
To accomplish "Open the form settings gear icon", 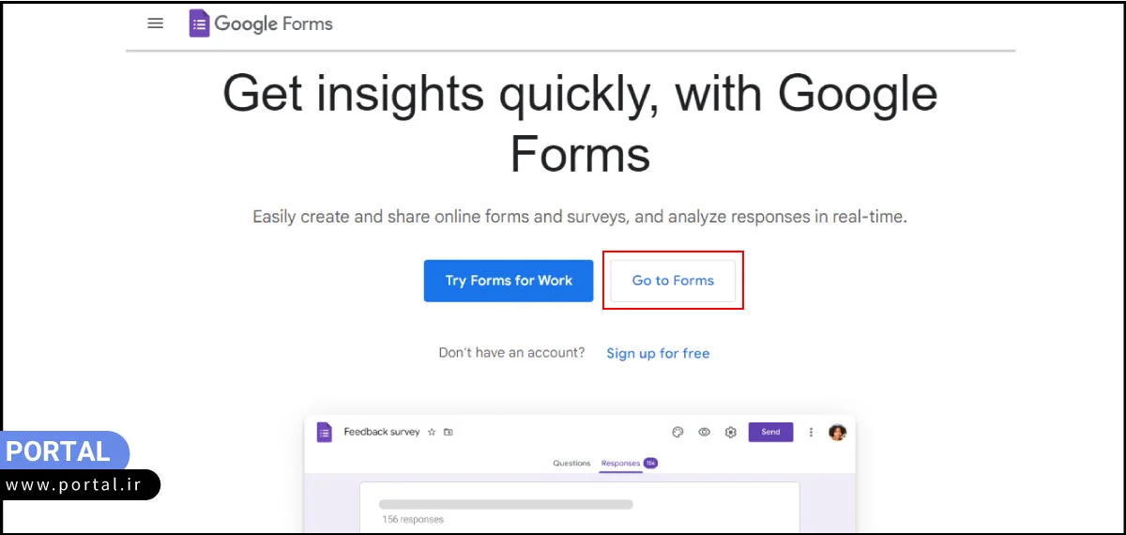I will (731, 432).
